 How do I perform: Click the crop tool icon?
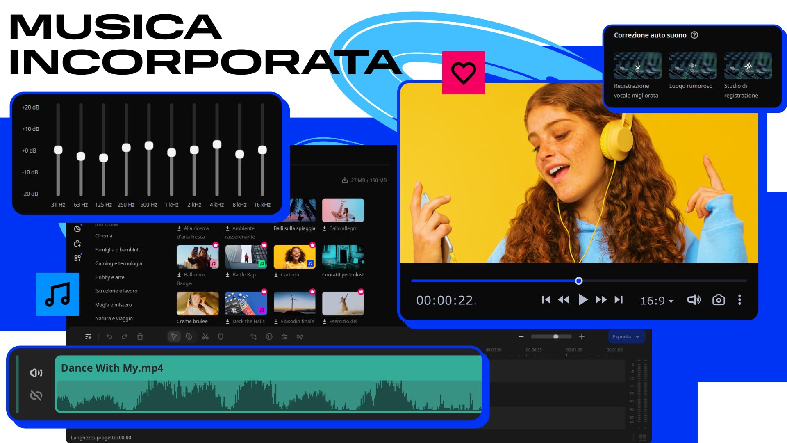254,337
